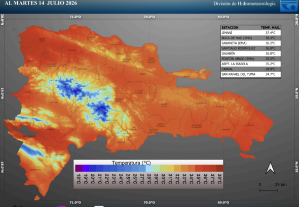The width and height of the screenshot is (299, 207).
Task: Select the 18°C purple legend swatch
Action: [x=79, y=168]
